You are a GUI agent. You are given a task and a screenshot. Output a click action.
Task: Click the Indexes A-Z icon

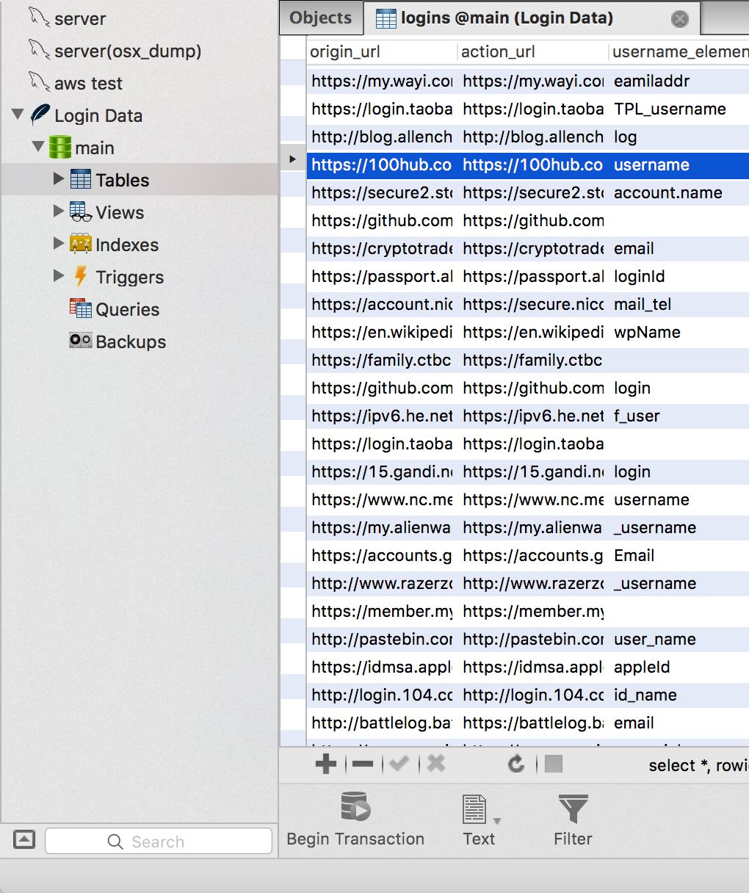(80, 244)
